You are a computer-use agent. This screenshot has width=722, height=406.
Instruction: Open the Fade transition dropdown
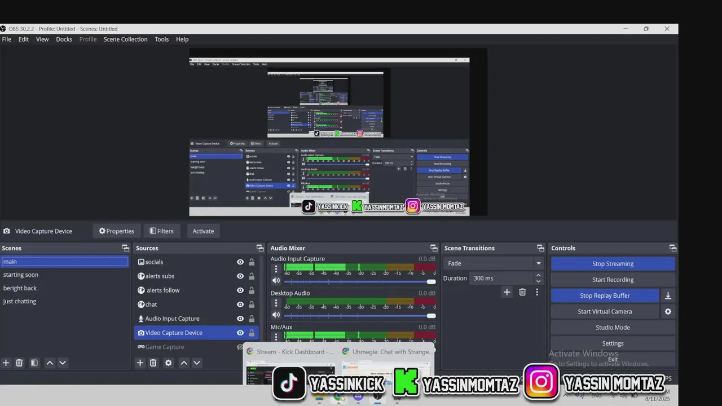click(x=494, y=263)
